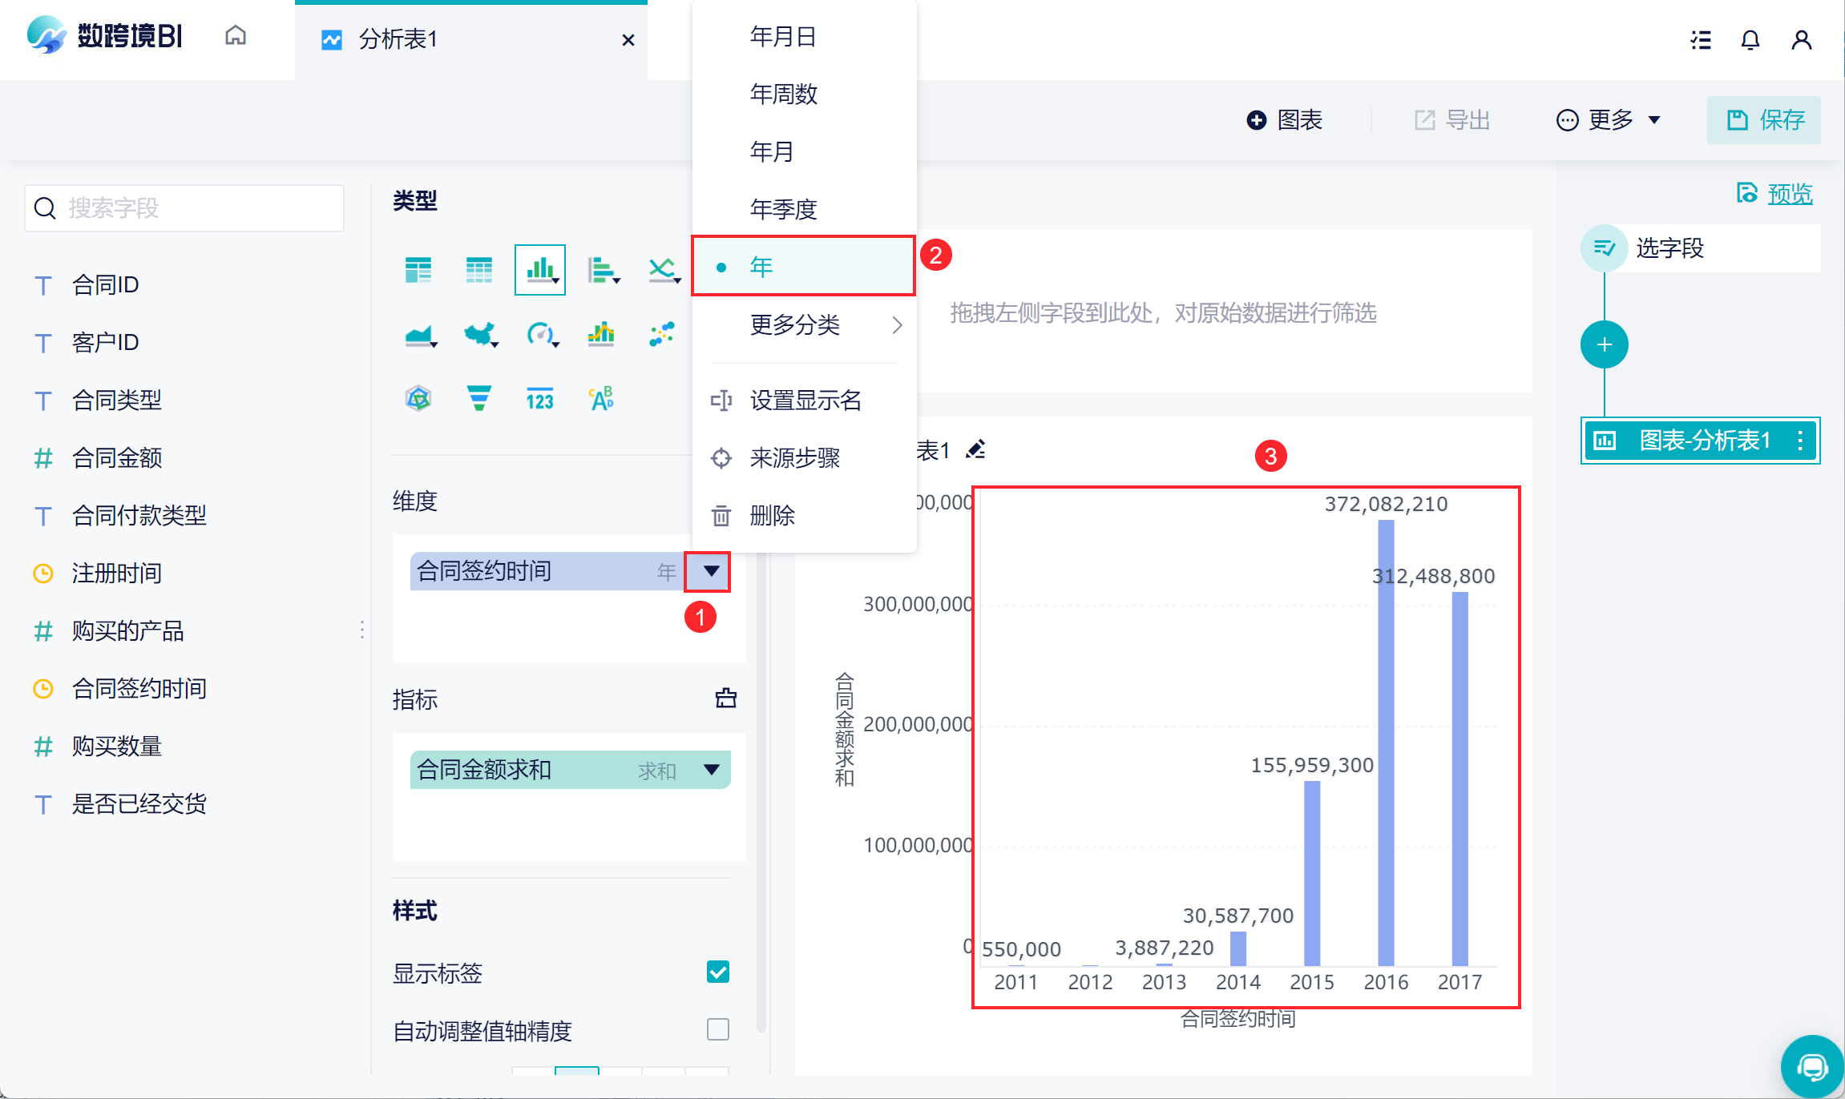This screenshot has height=1099, width=1845.
Task: Go to the home page icon
Action: pos(236,36)
